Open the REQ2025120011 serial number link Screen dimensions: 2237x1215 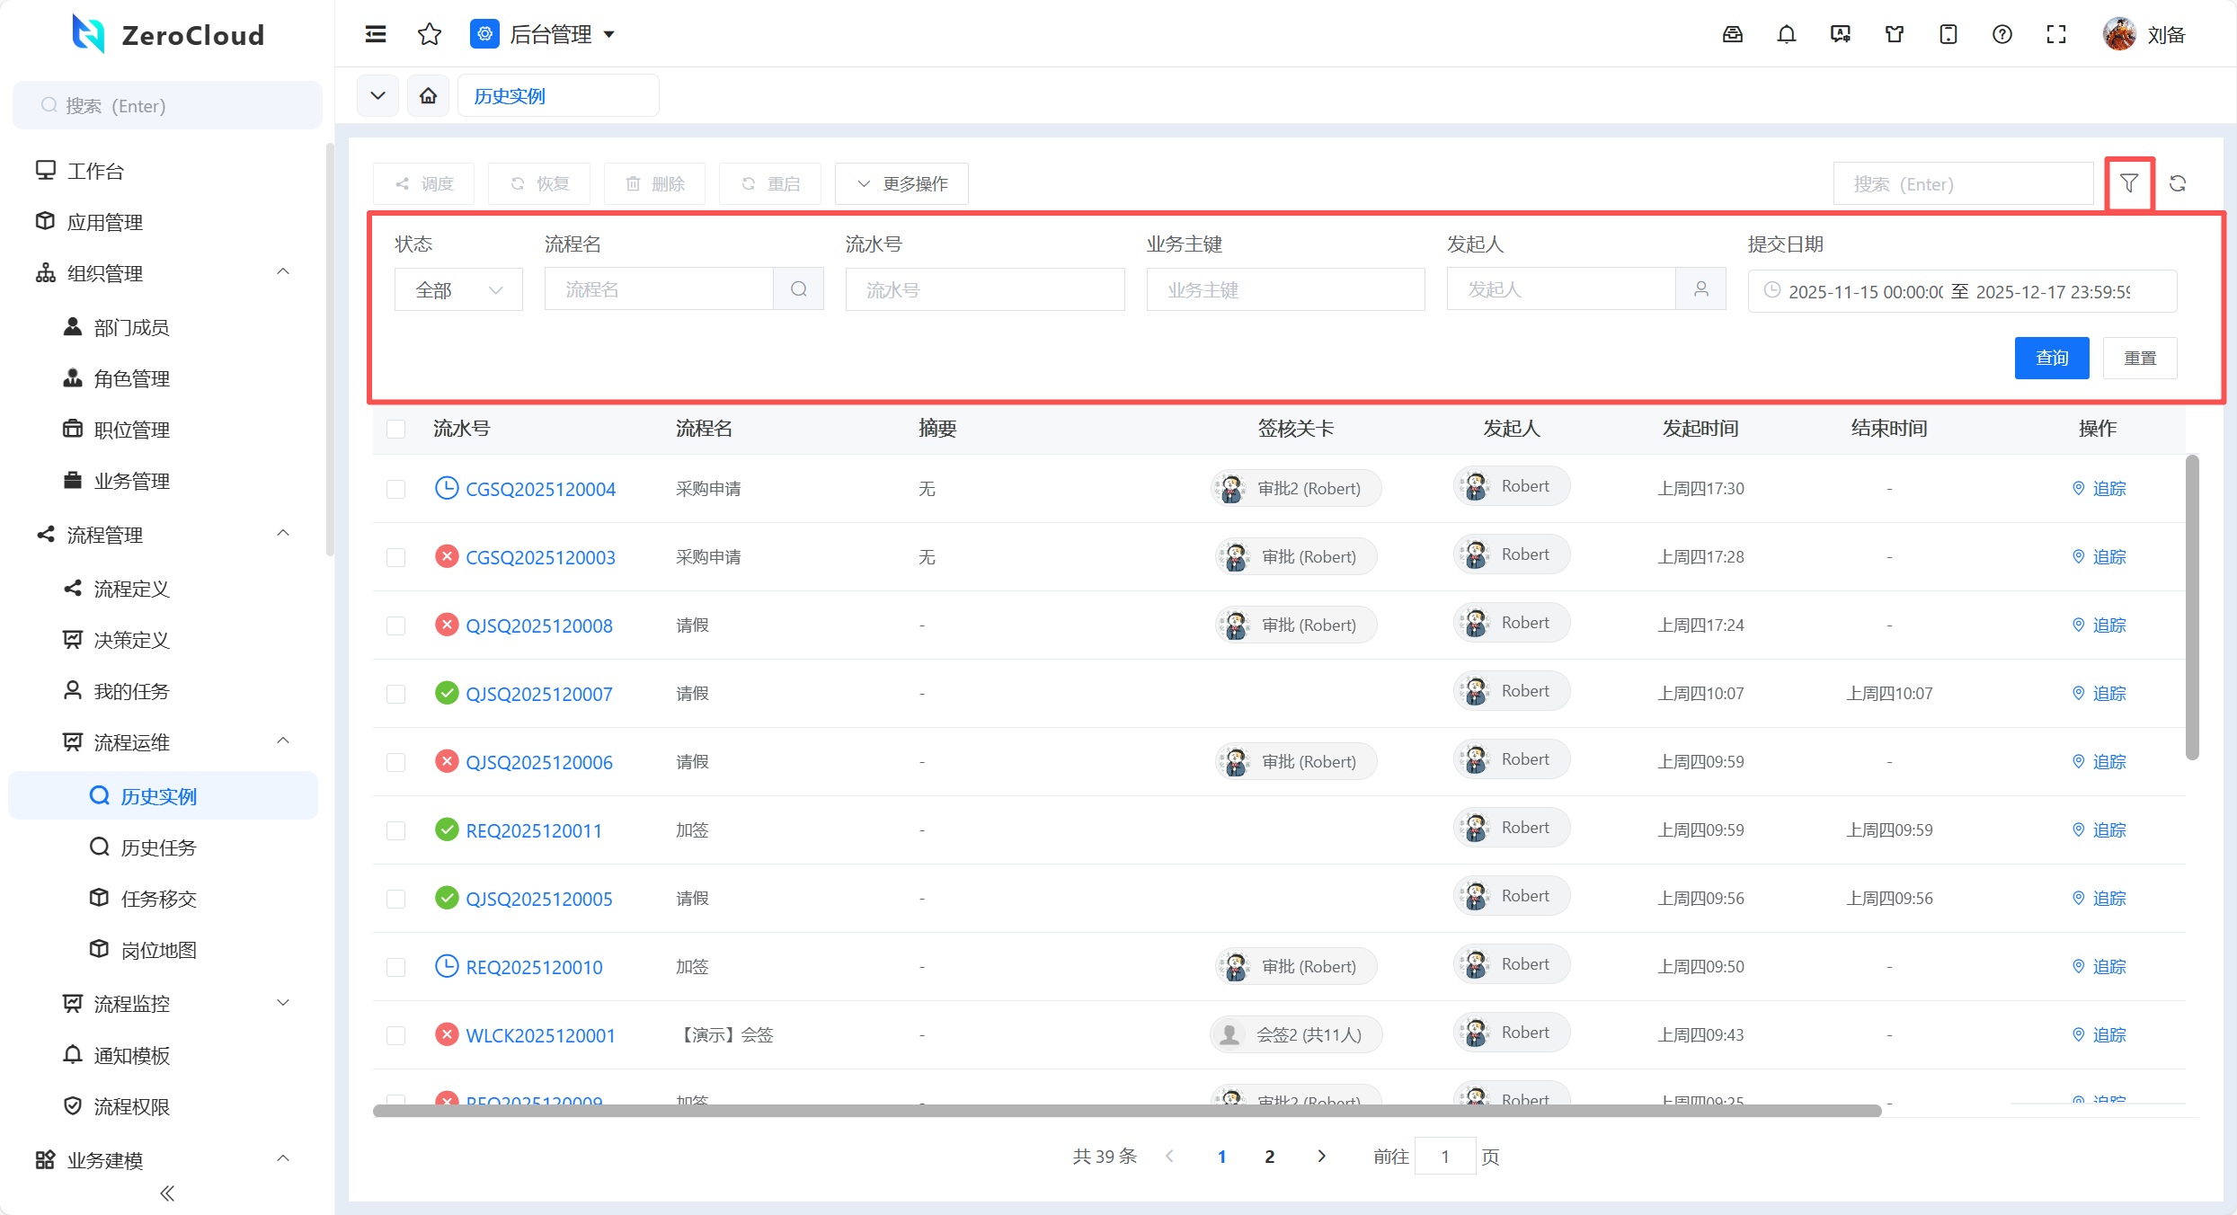(534, 830)
